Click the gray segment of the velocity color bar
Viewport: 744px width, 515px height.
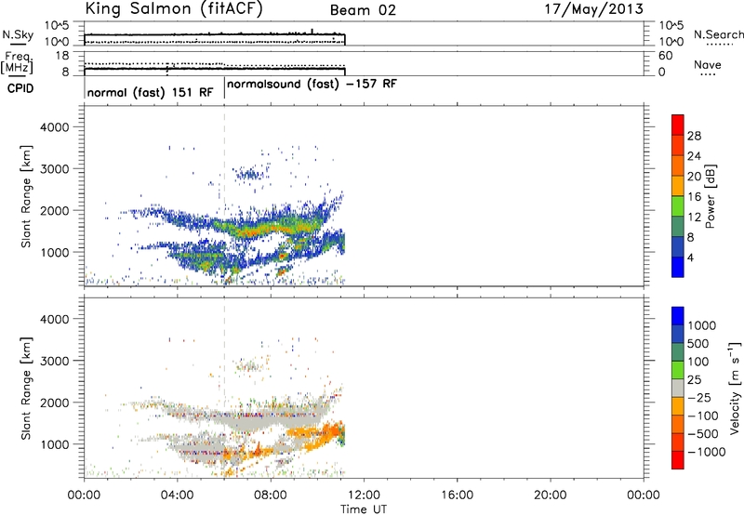pos(678,388)
